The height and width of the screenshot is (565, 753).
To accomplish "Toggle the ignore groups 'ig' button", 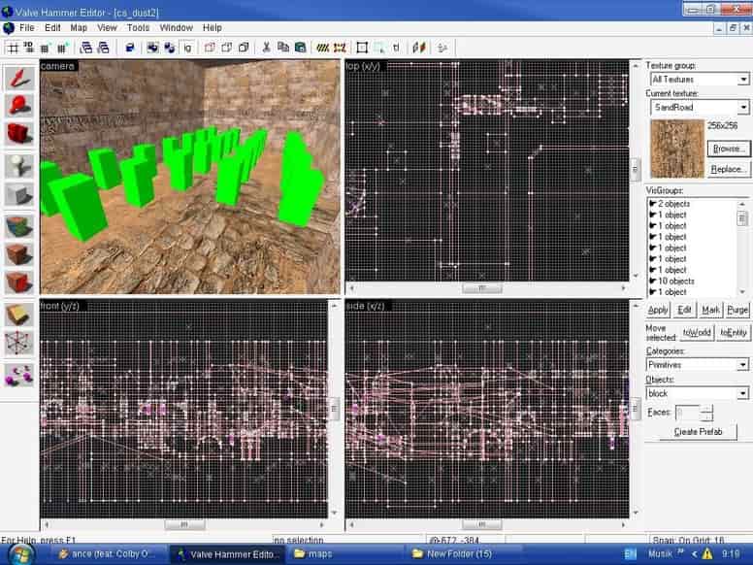I will tap(188, 48).
